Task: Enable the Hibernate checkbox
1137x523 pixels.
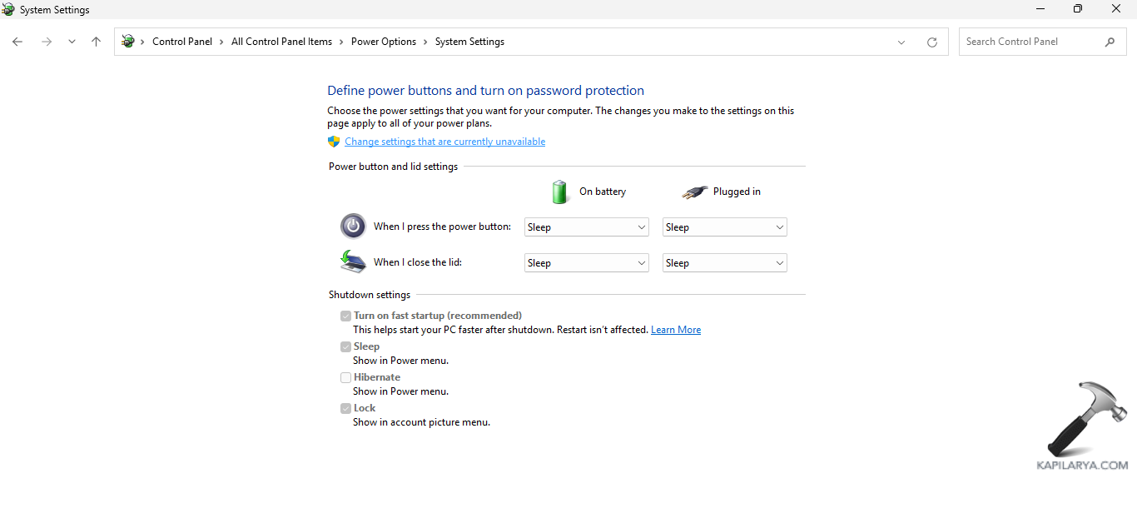Action: pos(345,376)
